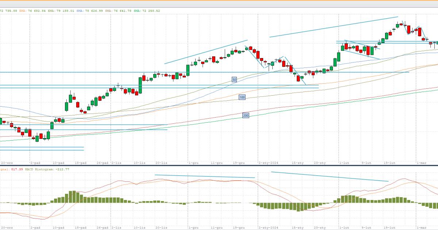Click the 1-mar date on time axis

coord(422,163)
